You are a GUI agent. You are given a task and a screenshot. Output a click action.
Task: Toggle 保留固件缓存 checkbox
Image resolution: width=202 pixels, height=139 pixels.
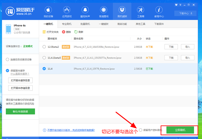tap(8, 70)
